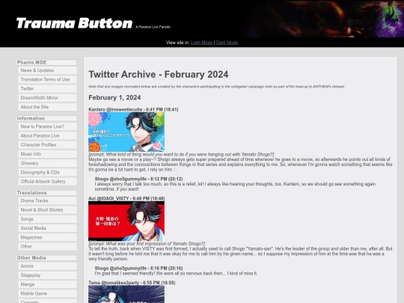Viewport: 404px width, 303px height.
Task: Open the Stageplay page
Action: [47, 275]
